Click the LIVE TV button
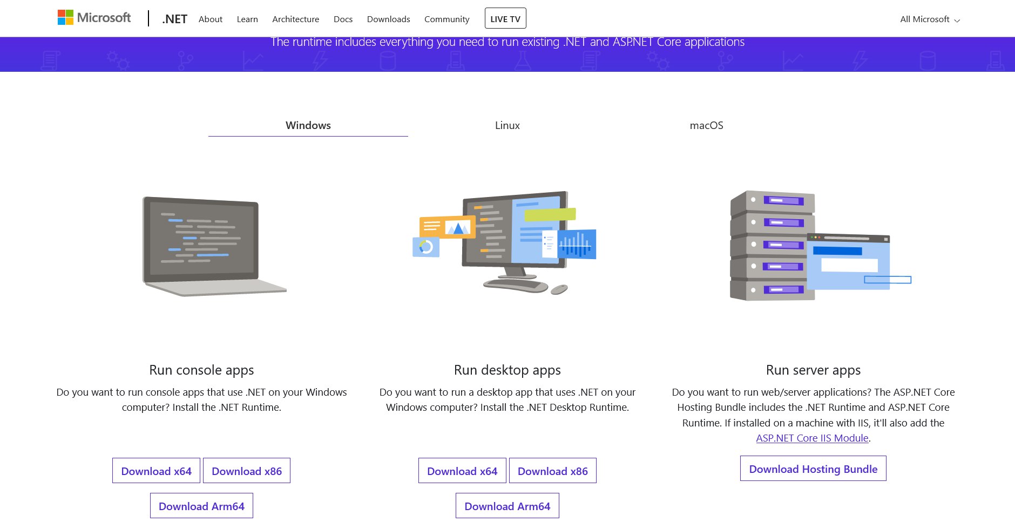This screenshot has height=522, width=1015. click(505, 18)
